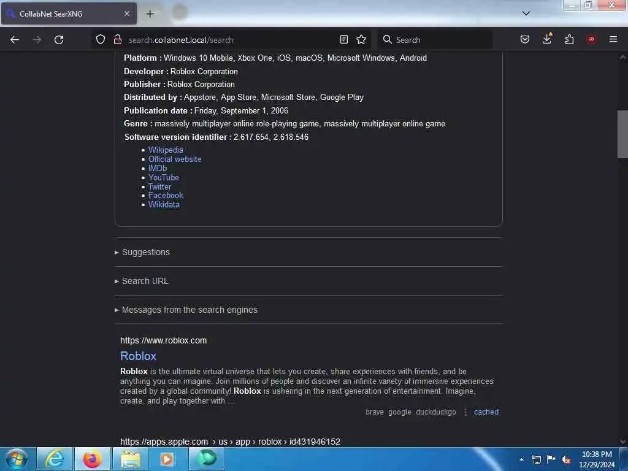Open the Extensions puzzle icon
Viewport: 628px width, 471px height.
tap(569, 39)
